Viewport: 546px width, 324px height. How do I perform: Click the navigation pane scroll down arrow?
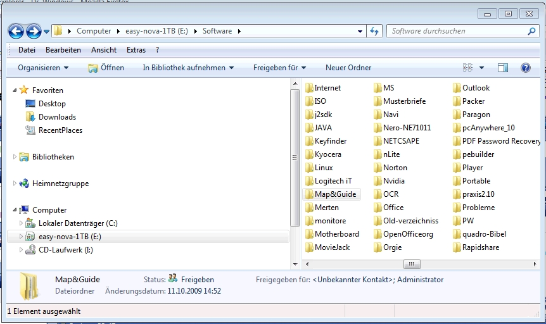(295, 264)
